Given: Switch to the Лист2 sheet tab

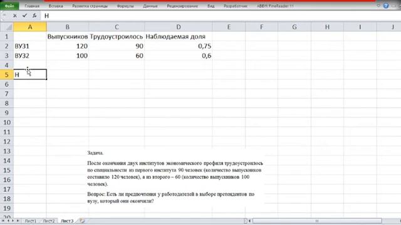Looking at the screenshot, I should (x=49, y=221).
